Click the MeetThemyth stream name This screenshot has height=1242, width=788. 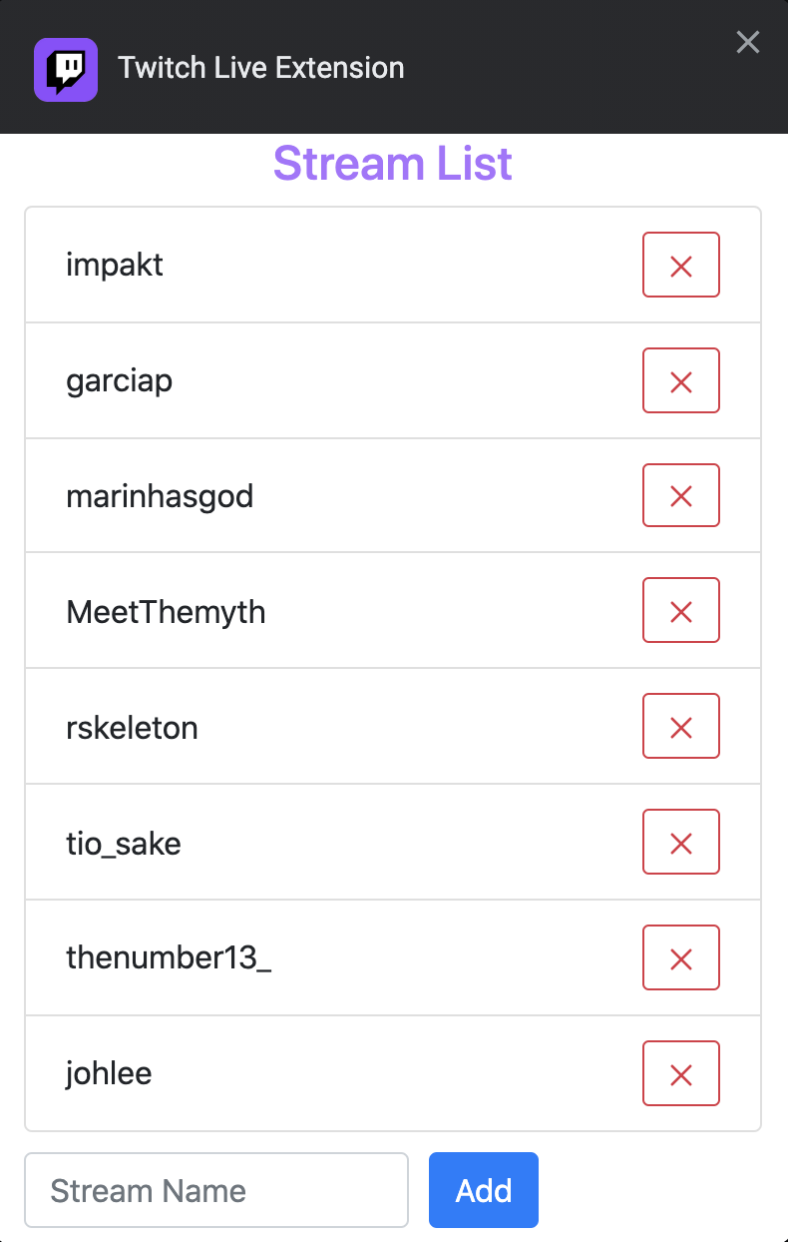[x=166, y=611]
